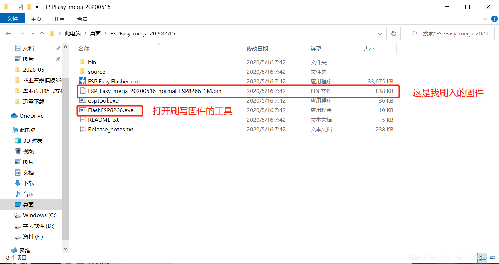Viewport: 499px width, 264px height.
Task: Open the 共享 ribbon tab
Action: [x=59, y=19]
